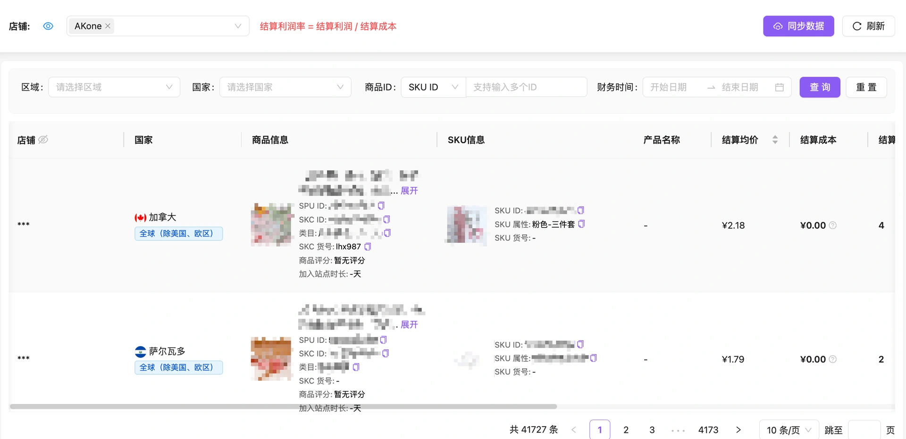Focus the 支持输入多个ID input field

[526, 87]
